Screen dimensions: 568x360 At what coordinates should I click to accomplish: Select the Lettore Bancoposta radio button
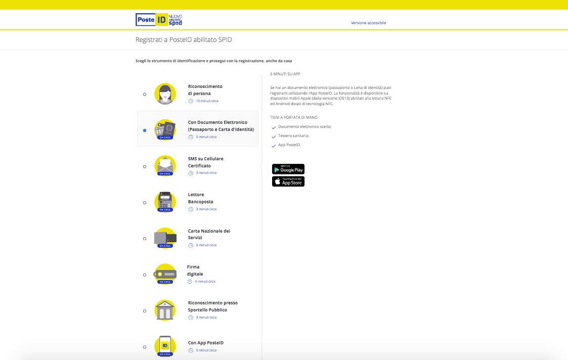[x=145, y=202]
